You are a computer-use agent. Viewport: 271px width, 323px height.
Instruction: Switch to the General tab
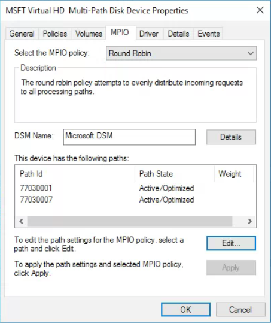[x=22, y=34]
